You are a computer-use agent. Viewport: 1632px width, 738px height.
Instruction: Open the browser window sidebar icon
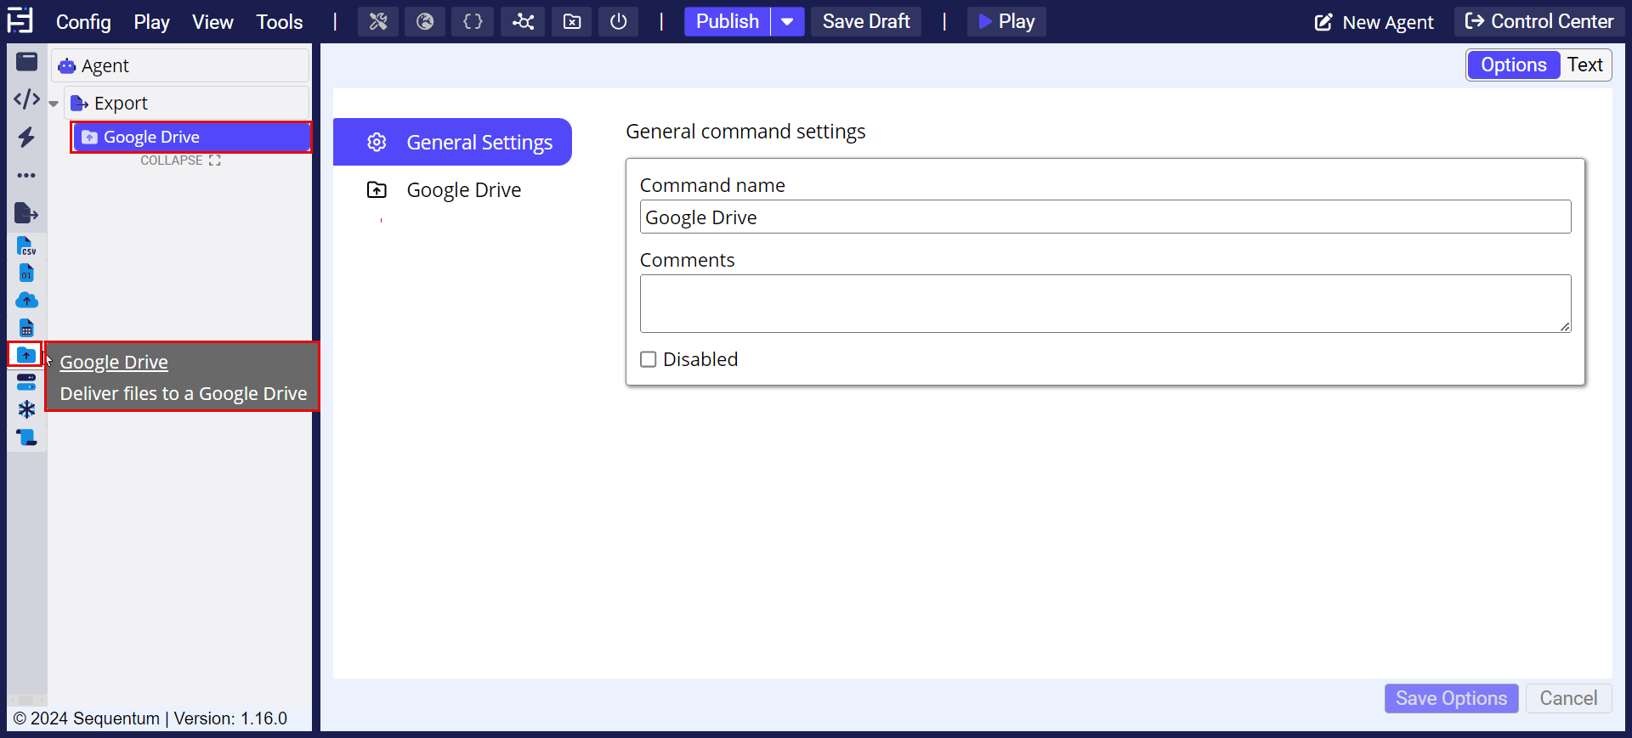[x=27, y=61]
